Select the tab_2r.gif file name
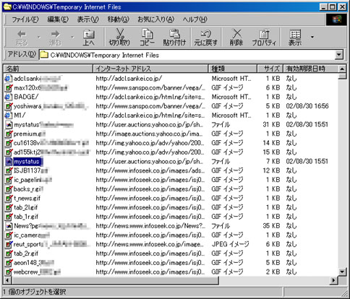 tap(26, 253)
